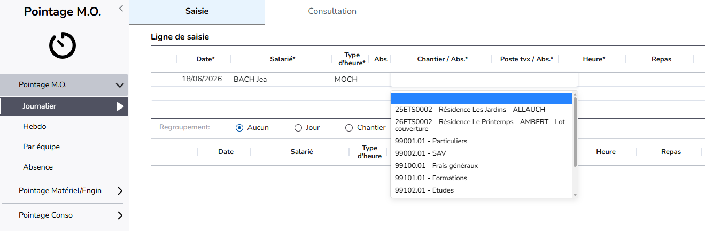Switch to the Saisie tab
This screenshot has height=231, width=705.
click(x=197, y=12)
